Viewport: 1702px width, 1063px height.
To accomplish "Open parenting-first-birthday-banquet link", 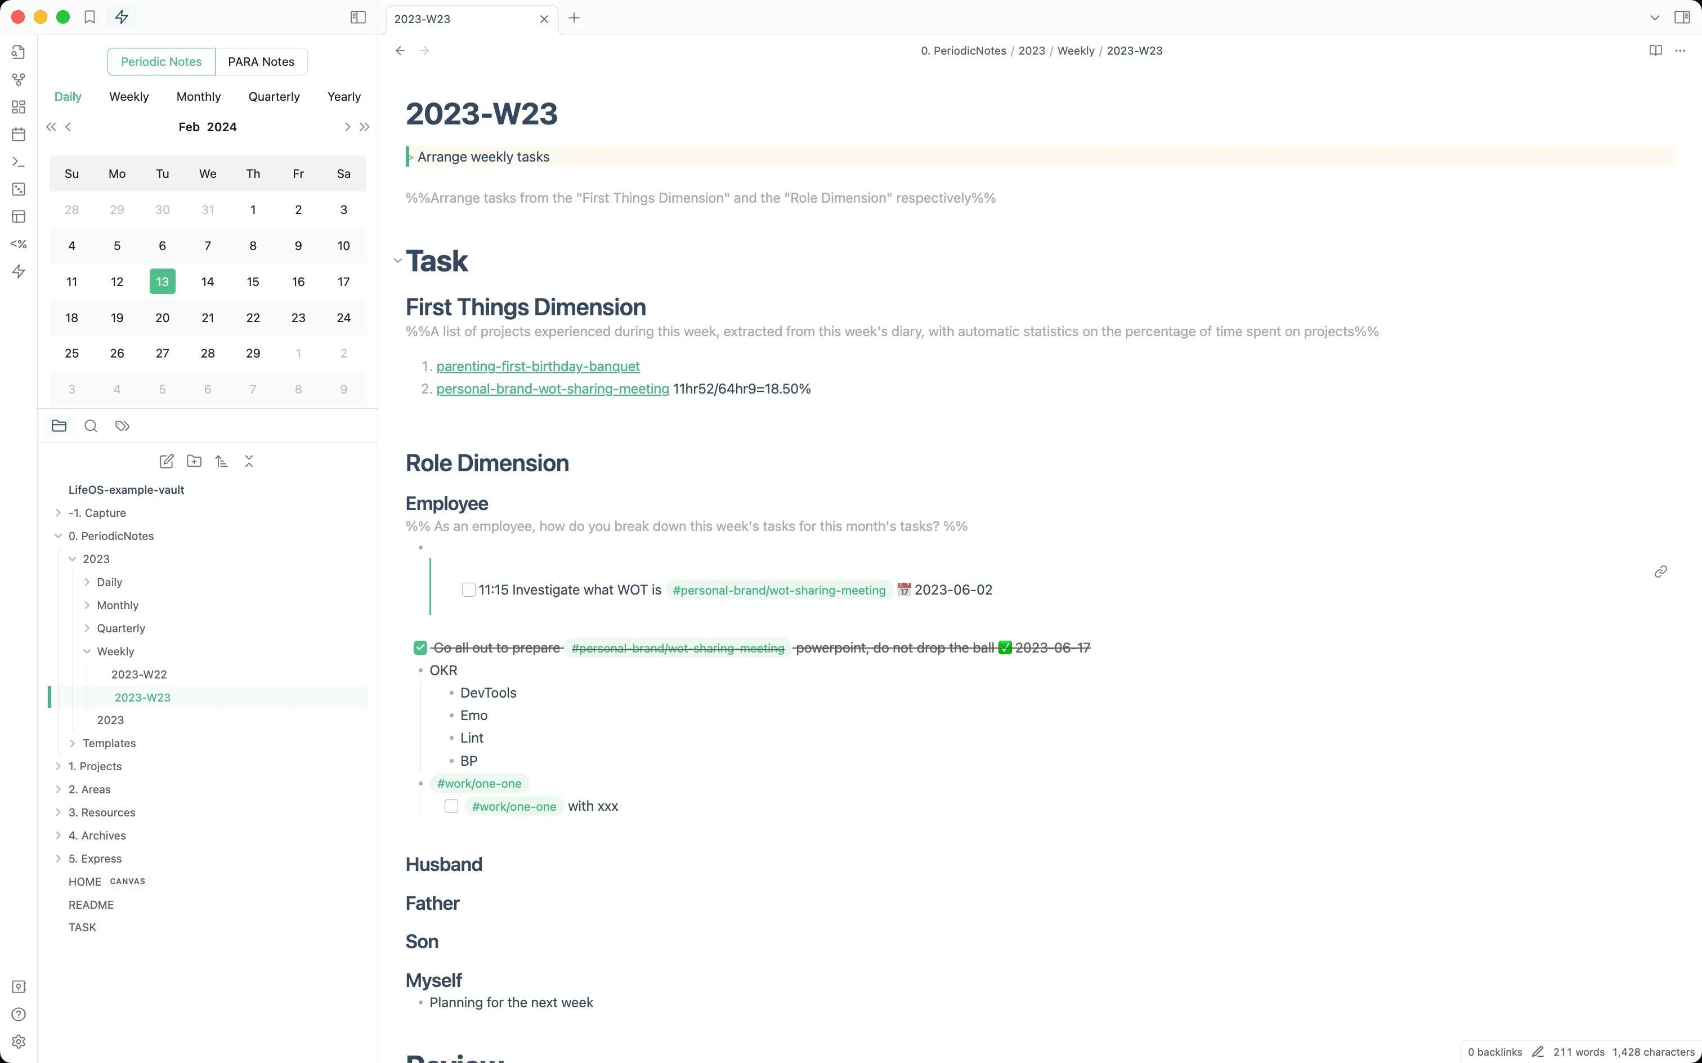I will (538, 367).
